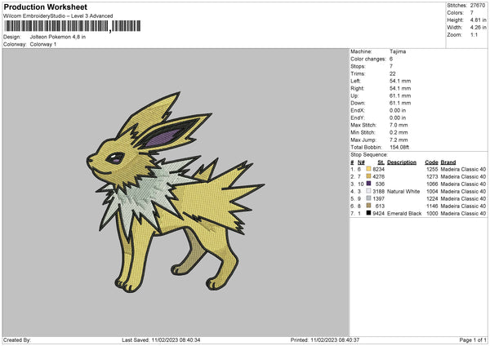This screenshot has width=490, height=346.
Task: Select the Emerald Black color swatch
Action: click(x=368, y=213)
